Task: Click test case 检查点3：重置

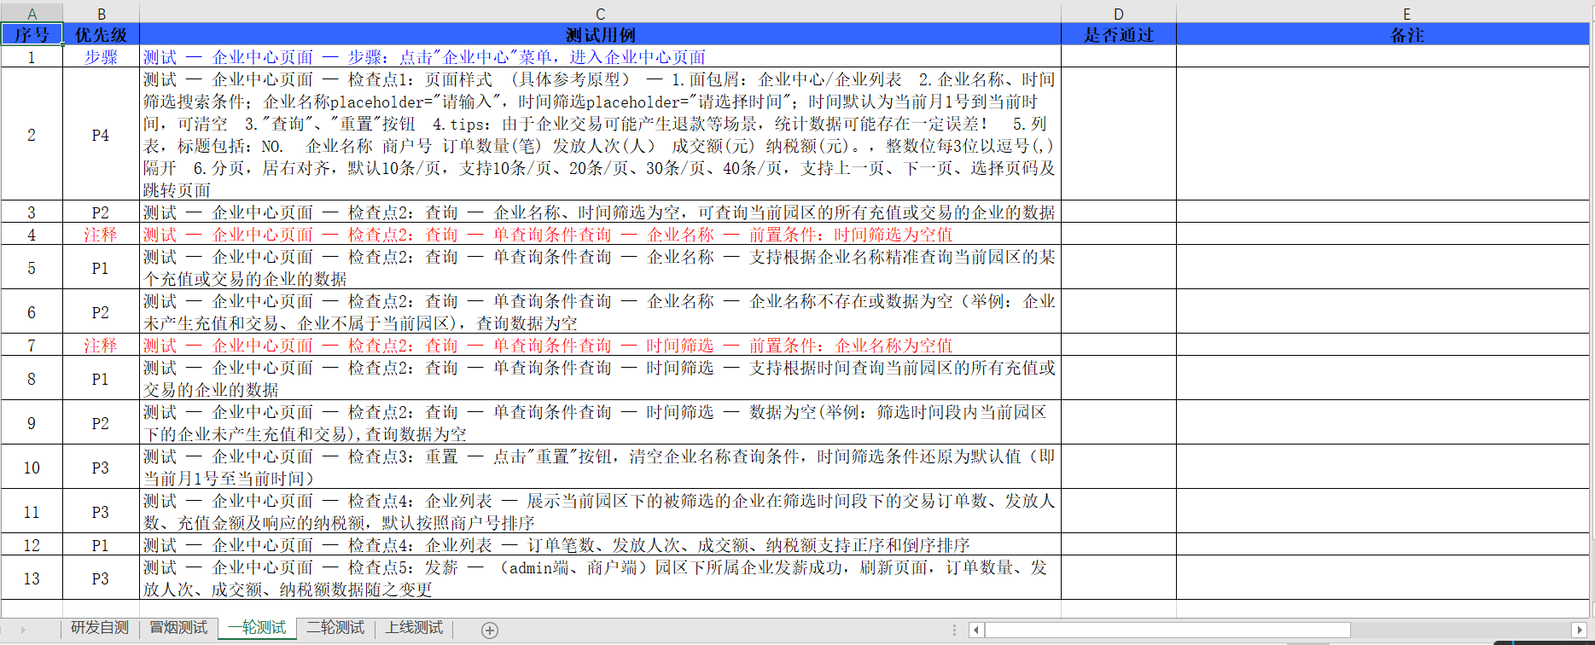Action: tap(600, 468)
